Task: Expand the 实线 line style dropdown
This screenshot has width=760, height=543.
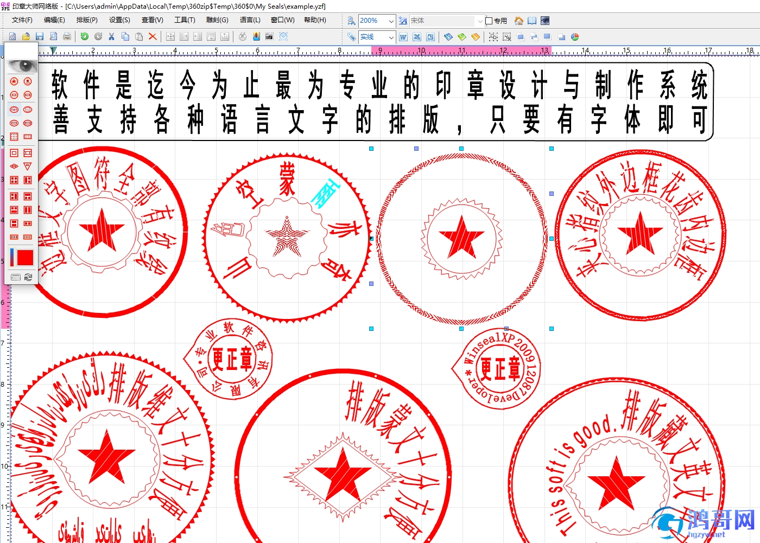Action: (391, 37)
